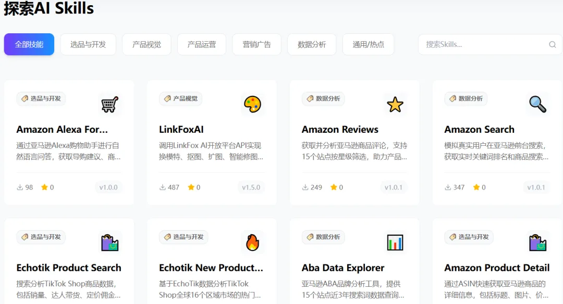The image size is (563, 304).
Task: Click the description starting 通过亚马逊Alexa购物助手
Action: coord(69,151)
